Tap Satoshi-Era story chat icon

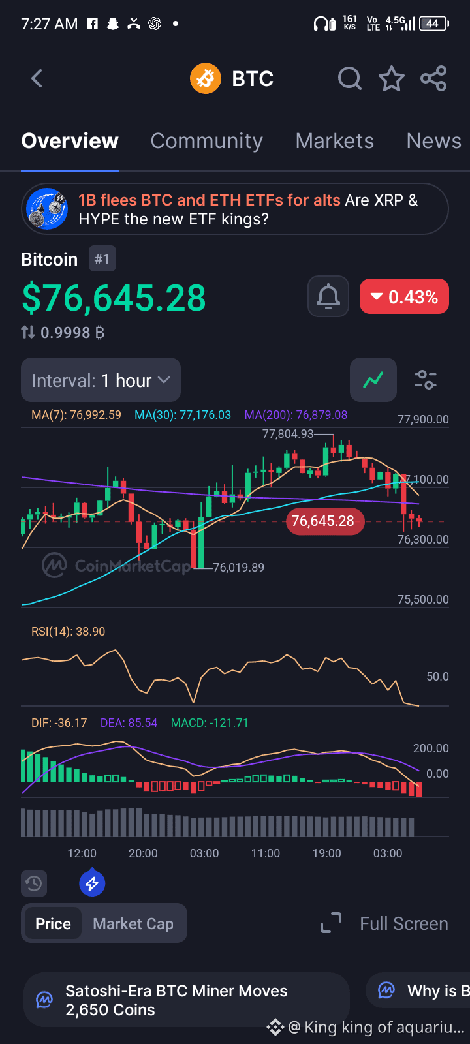(x=44, y=1000)
